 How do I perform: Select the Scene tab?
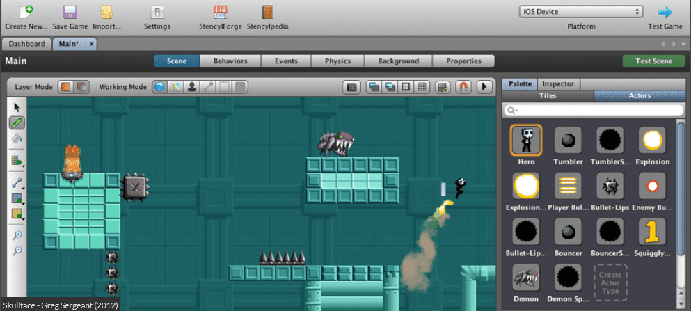[x=177, y=61]
